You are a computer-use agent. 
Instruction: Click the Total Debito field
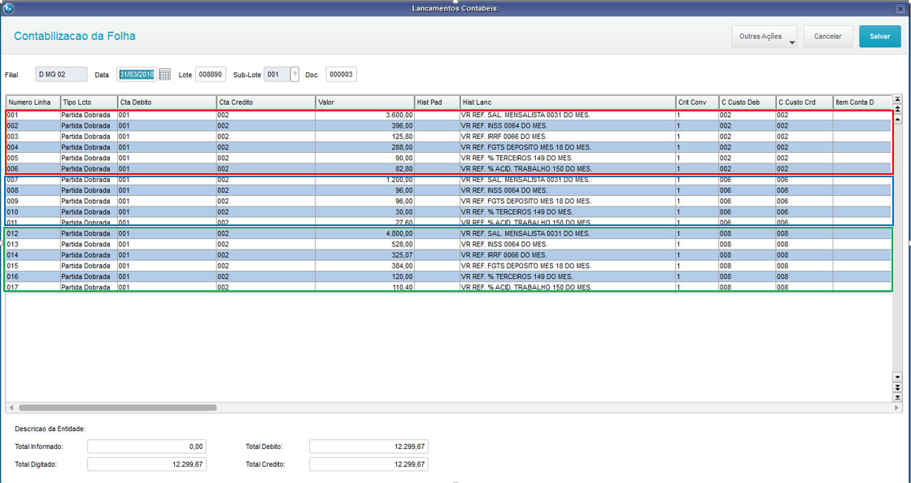[369, 446]
